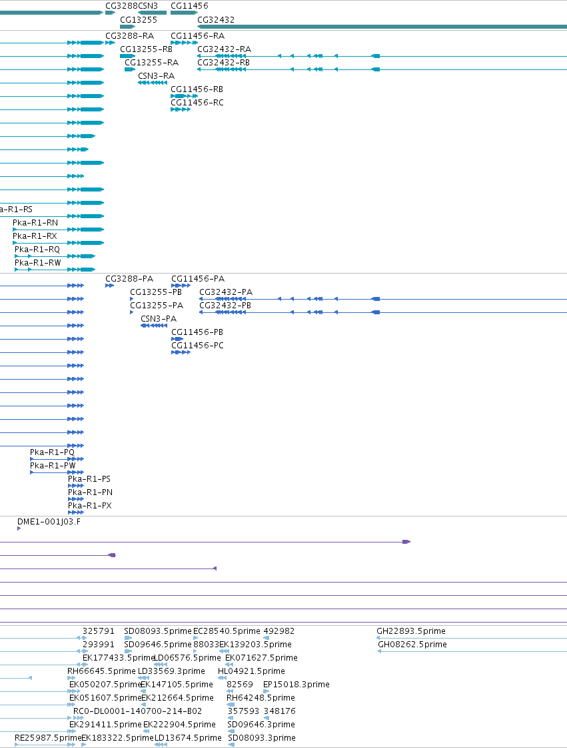This screenshot has width=567, height=748.
Task: Click the GH22893.5prime EST label
Action: click(x=411, y=631)
